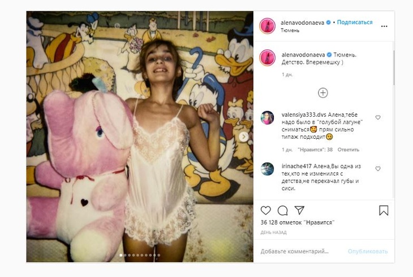413x277 pixels.
Task: Open the Тюмень location link
Action: click(x=290, y=30)
